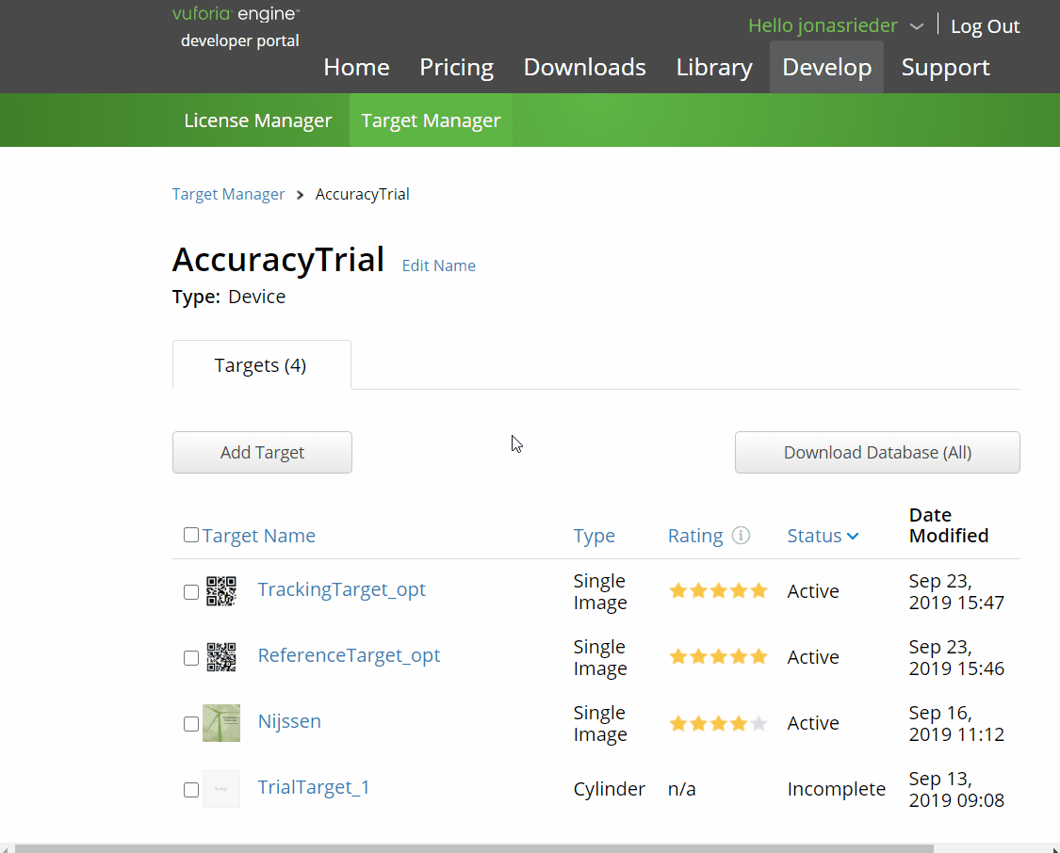
Task: Click the Hello jonasrieder greeting
Action: (x=823, y=25)
